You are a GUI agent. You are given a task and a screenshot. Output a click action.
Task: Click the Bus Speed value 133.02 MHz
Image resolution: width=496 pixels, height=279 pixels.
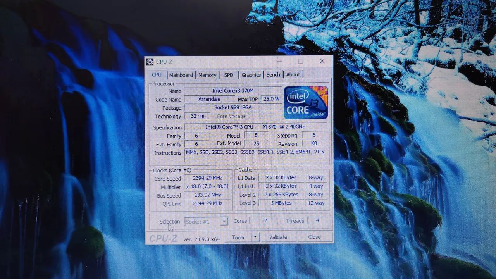coord(208,195)
